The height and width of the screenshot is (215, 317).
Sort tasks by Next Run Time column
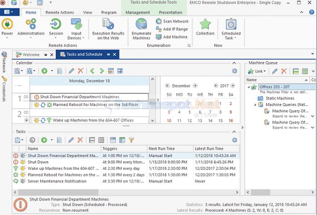(170, 149)
